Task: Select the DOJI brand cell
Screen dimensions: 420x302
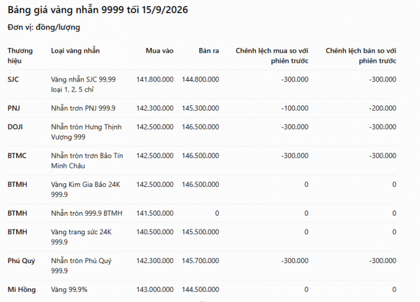Action: point(15,127)
